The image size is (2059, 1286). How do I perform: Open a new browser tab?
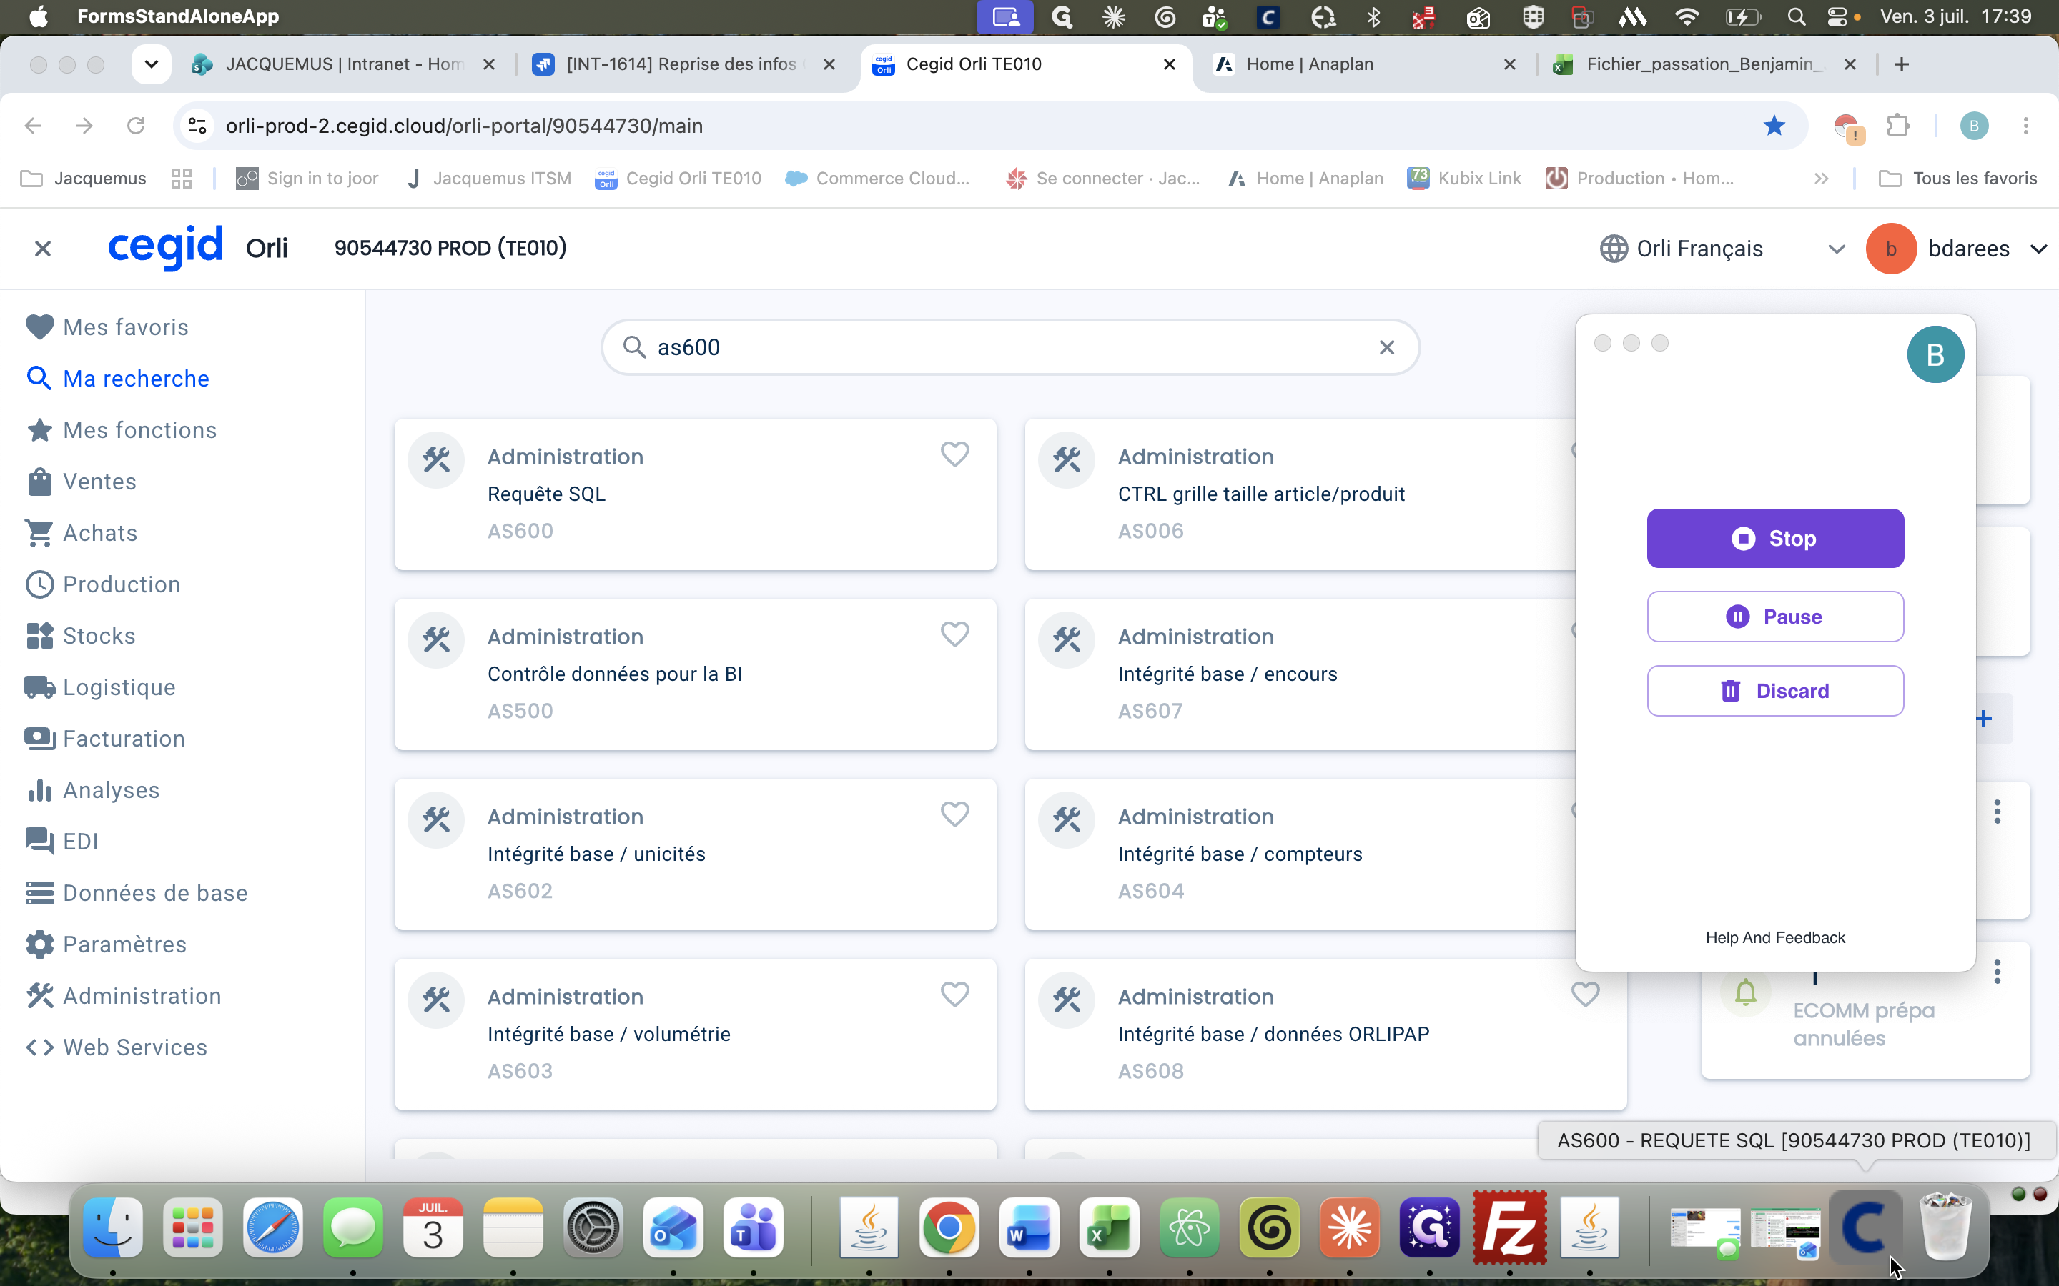coord(1902,64)
